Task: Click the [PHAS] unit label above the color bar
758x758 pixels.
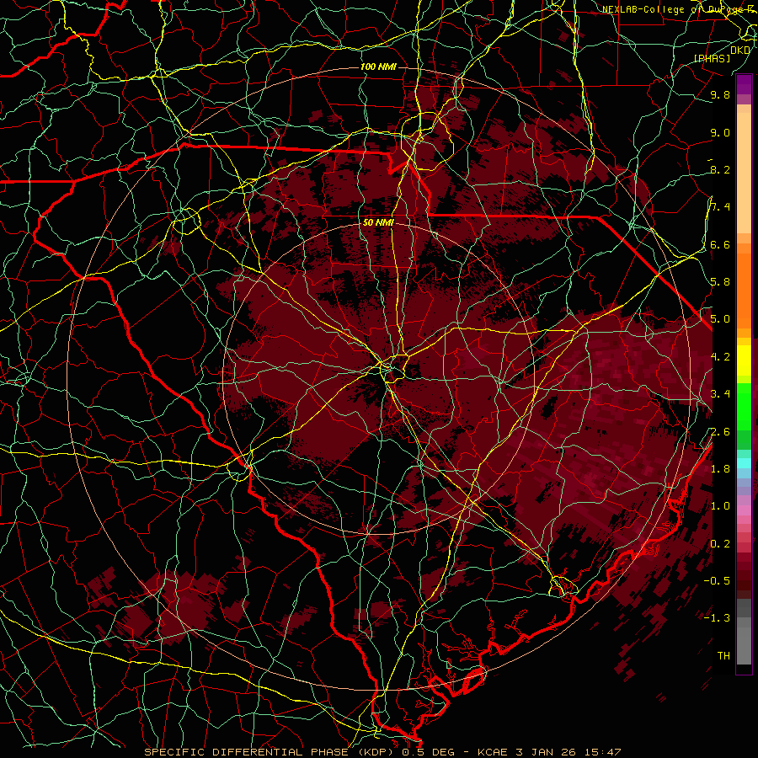Action: [x=712, y=58]
